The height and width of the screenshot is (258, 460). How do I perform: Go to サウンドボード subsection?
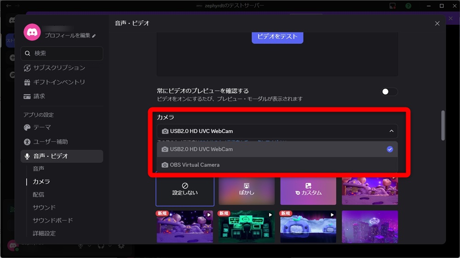click(53, 220)
